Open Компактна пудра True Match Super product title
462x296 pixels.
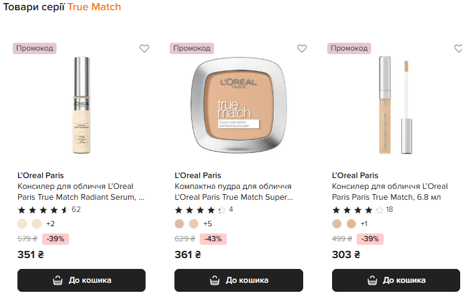[x=233, y=191]
